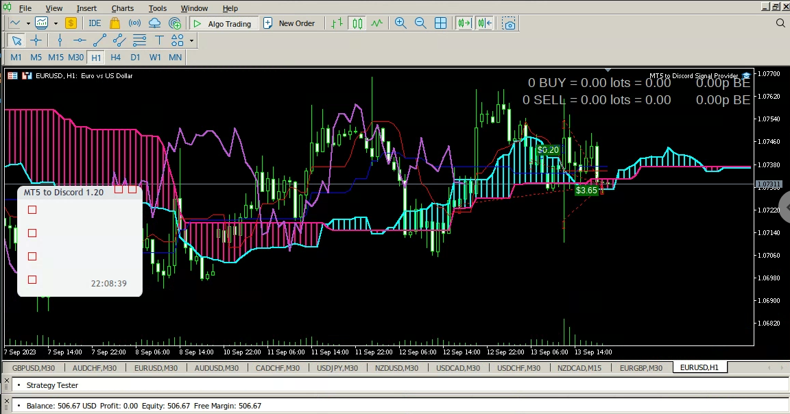Open the View menu
The image size is (790, 414).
[x=54, y=8]
